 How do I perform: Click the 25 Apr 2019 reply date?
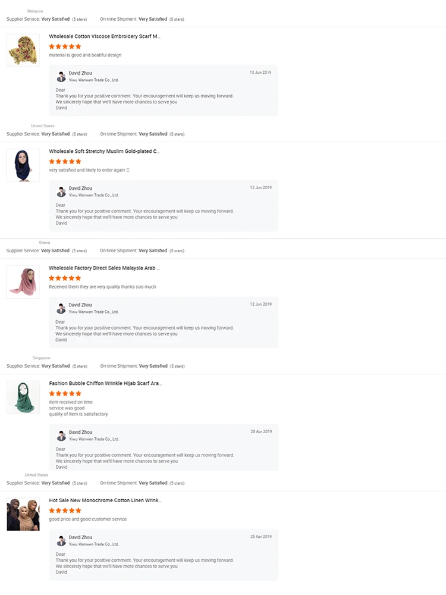click(261, 537)
